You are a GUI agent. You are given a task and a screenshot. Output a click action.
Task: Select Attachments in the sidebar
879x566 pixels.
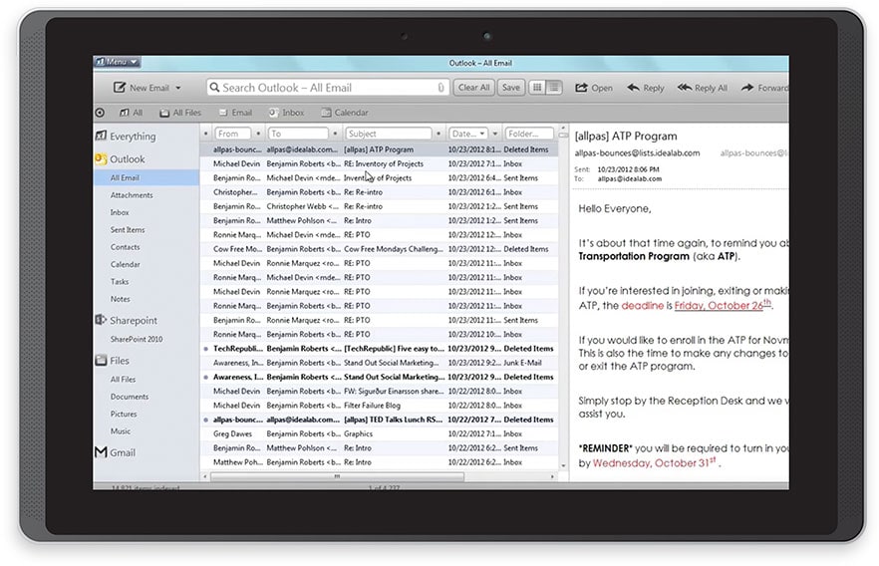click(132, 195)
